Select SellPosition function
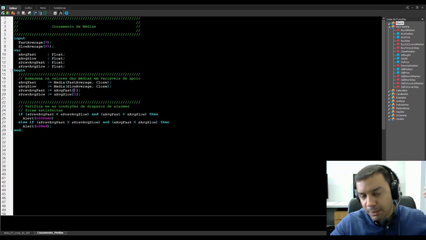The image size is (426, 240). tap(407, 69)
